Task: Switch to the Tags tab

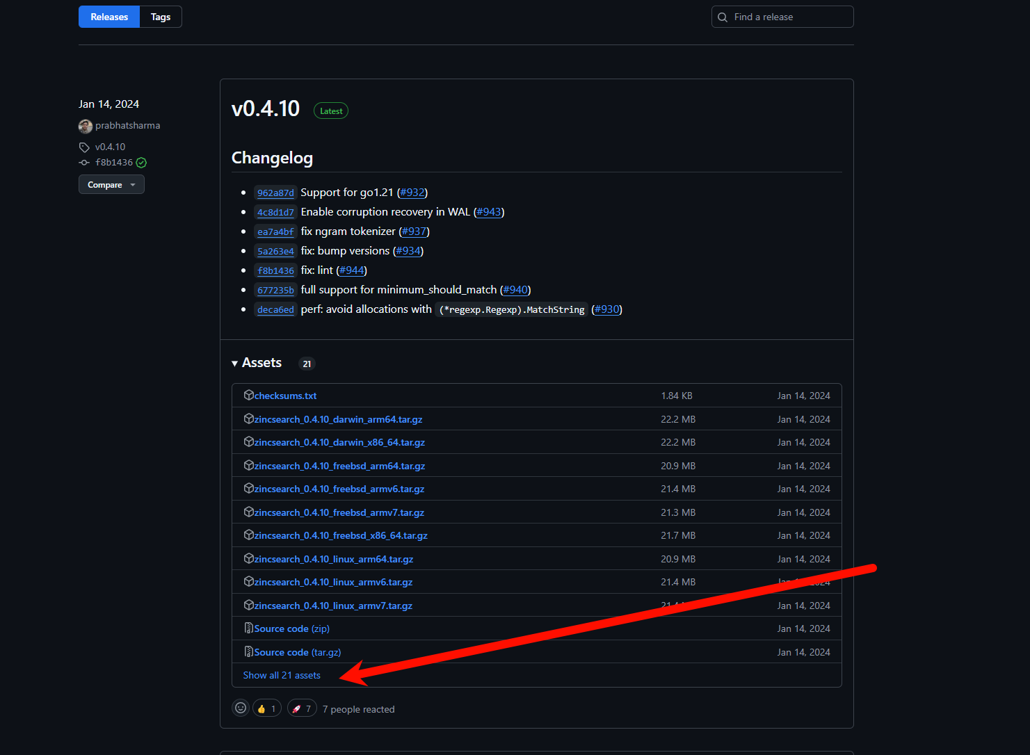Action: pos(161,17)
